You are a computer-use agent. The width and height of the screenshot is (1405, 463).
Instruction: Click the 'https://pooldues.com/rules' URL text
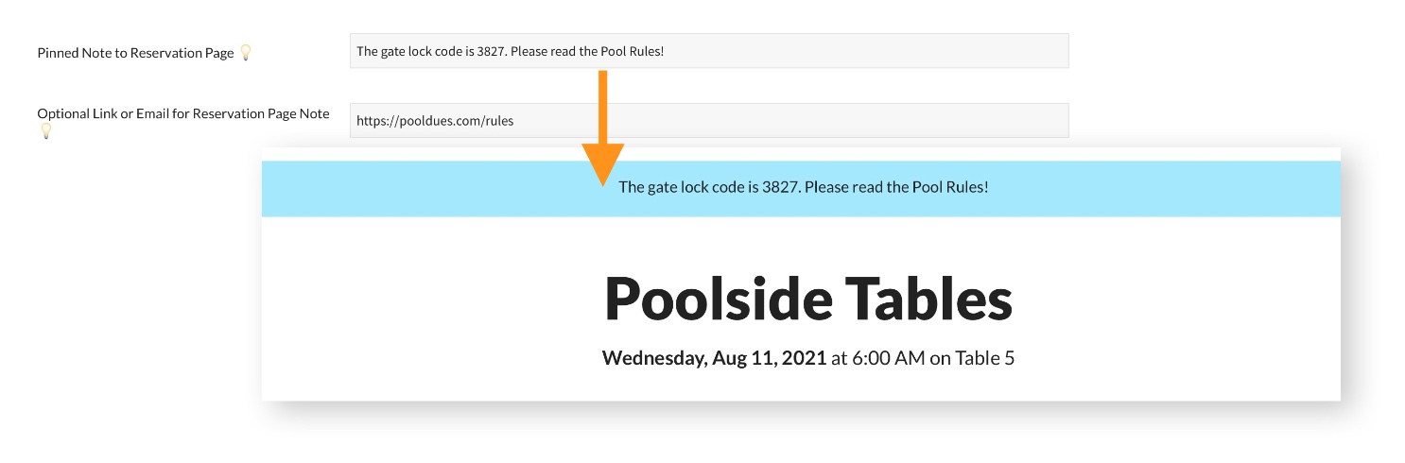pyautogui.click(x=435, y=121)
